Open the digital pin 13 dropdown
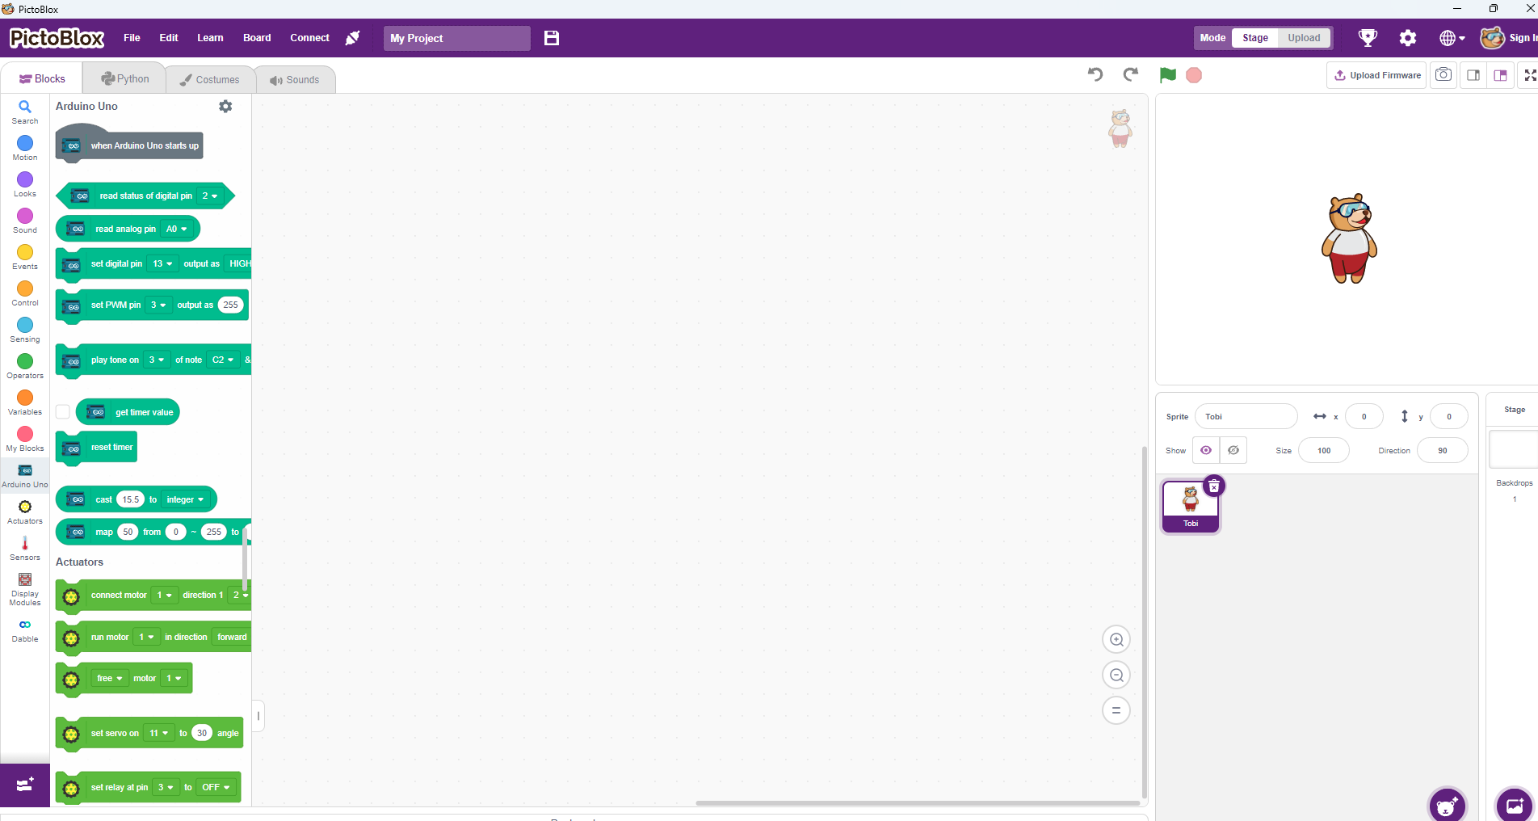The height and width of the screenshot is (821, 1538). [x=162, y=263]
